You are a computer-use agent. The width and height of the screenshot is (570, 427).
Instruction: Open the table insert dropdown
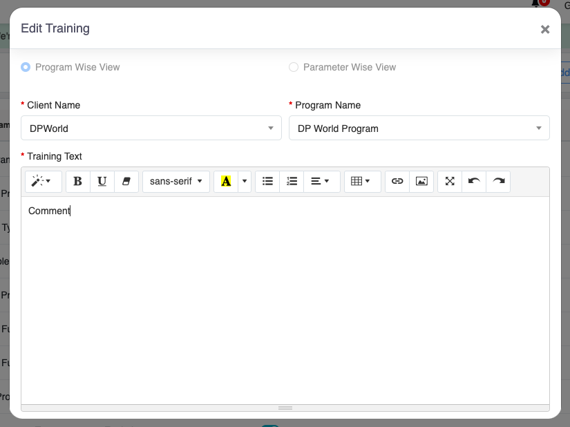(361, 181)
